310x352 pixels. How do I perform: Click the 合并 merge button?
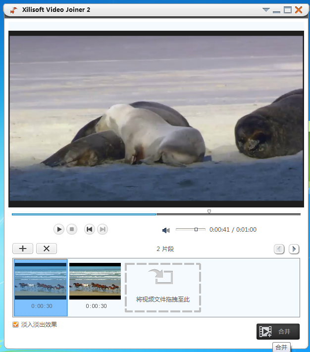coord(278,332)
